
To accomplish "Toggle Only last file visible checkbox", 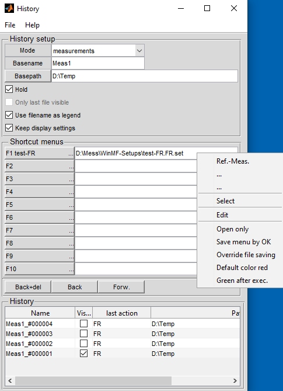I will pos(9,102).
